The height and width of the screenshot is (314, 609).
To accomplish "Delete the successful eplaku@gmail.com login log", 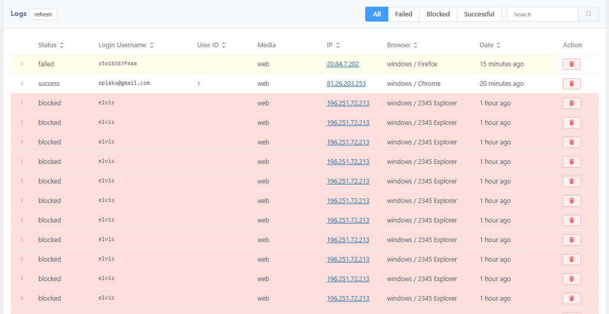I will (x=571, y=83).
